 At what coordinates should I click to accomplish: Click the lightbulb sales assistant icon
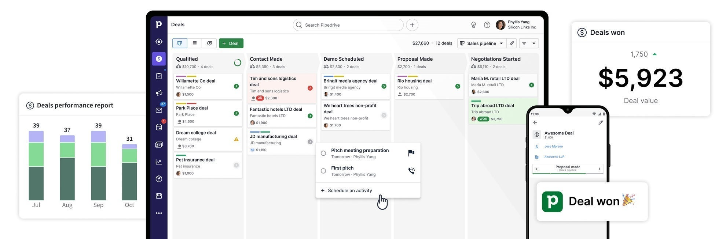pos(473,25)
